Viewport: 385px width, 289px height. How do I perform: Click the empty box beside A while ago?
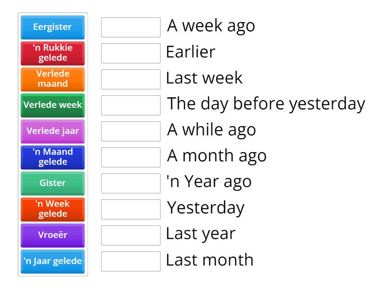131,131
